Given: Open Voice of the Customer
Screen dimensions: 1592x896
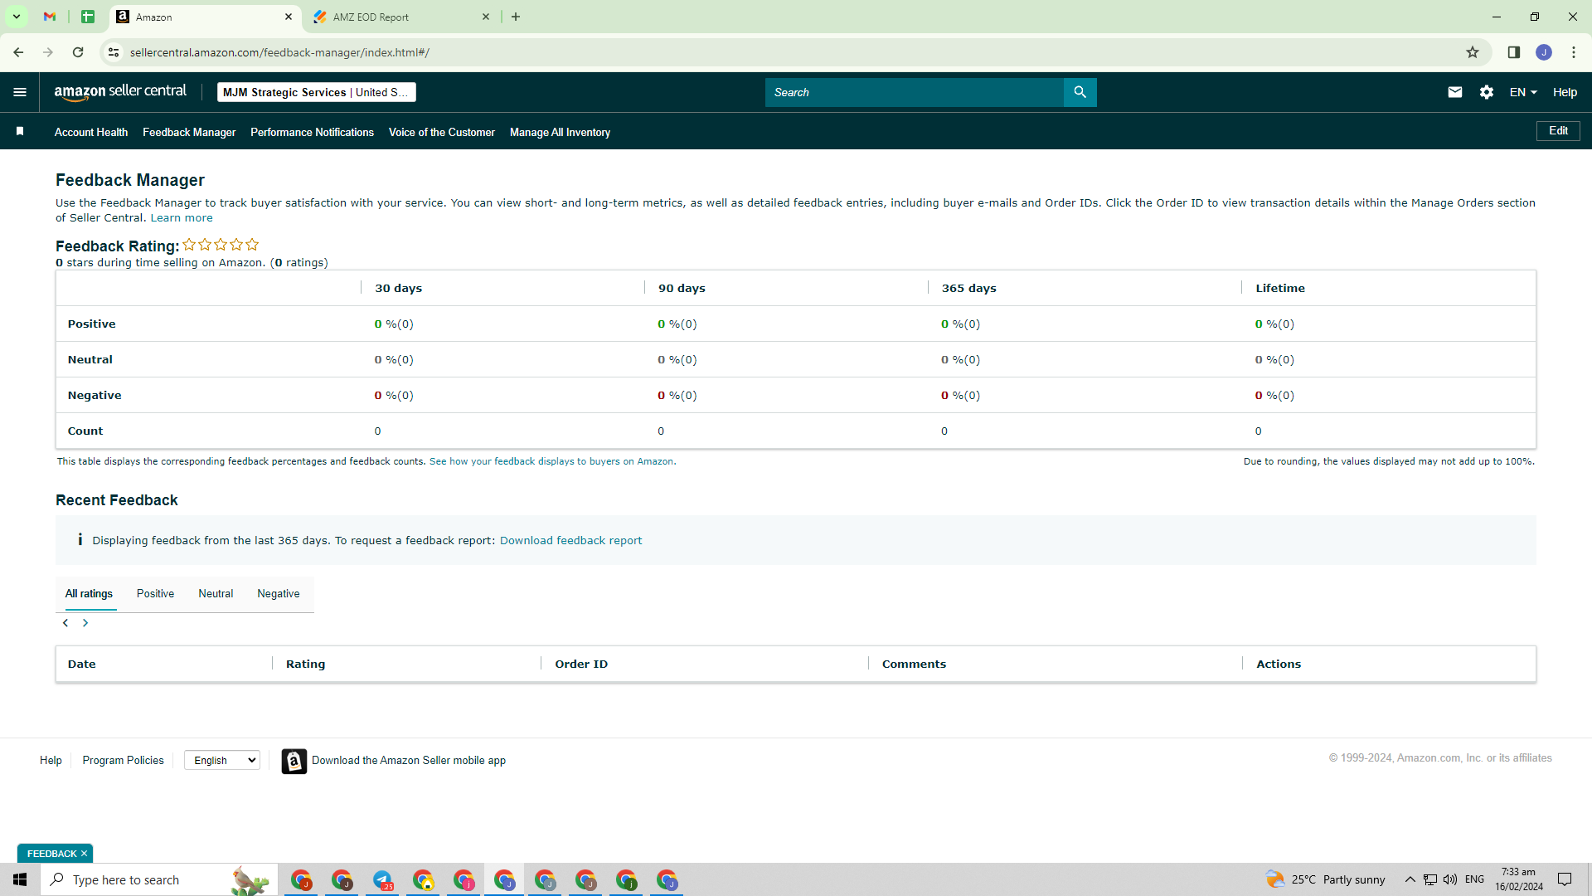Looking at the screenshot, I should tap(442, 132).
